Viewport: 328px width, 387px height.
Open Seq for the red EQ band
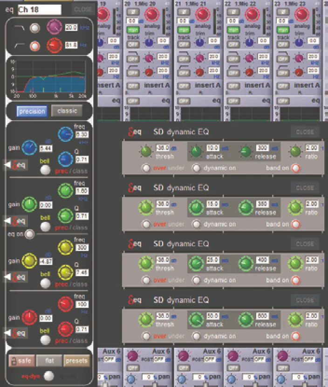(16, 333)
